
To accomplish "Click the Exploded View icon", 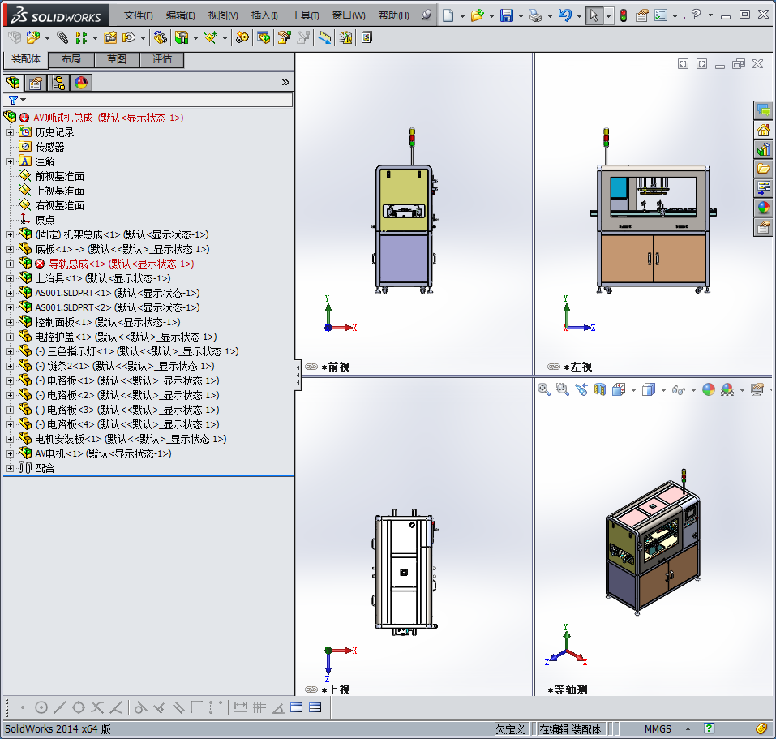I will [285, 37].
